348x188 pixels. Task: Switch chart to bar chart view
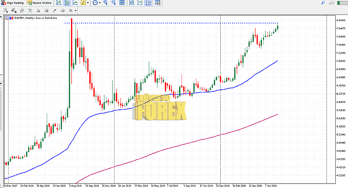58,3
